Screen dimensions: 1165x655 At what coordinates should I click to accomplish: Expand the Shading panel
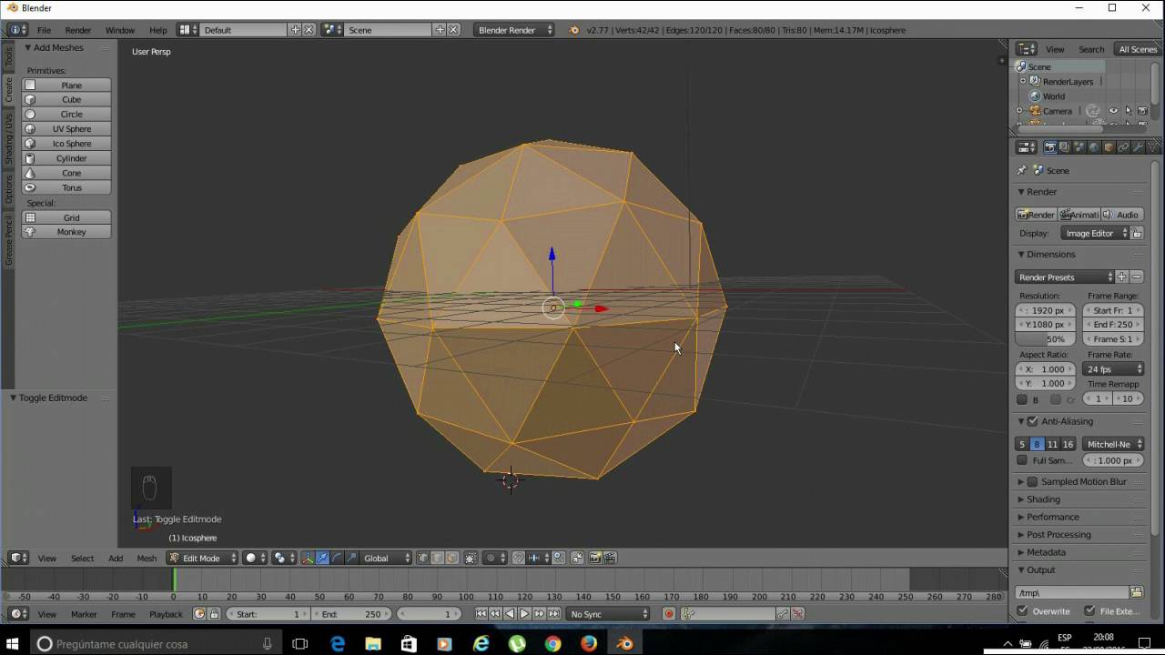(x=1042, y=499)
